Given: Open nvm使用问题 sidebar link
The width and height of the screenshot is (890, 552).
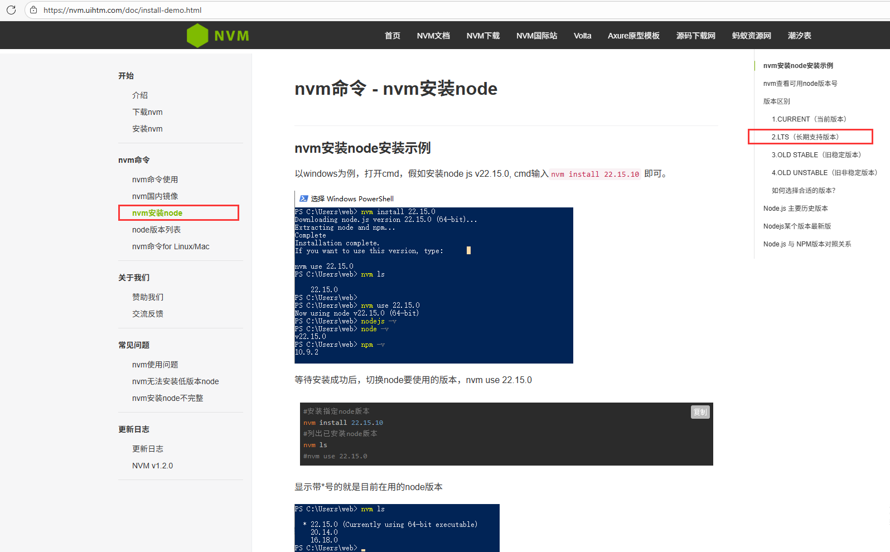Looking at the screenshot, I should tap(155, 365).
